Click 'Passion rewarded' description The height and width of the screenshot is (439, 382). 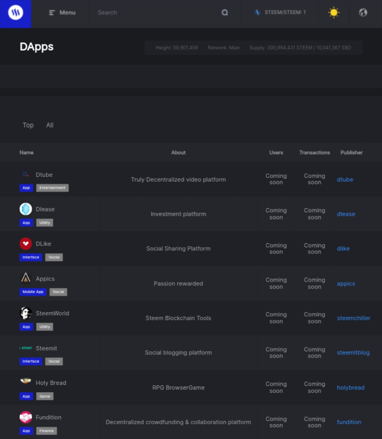coord(178,284)
